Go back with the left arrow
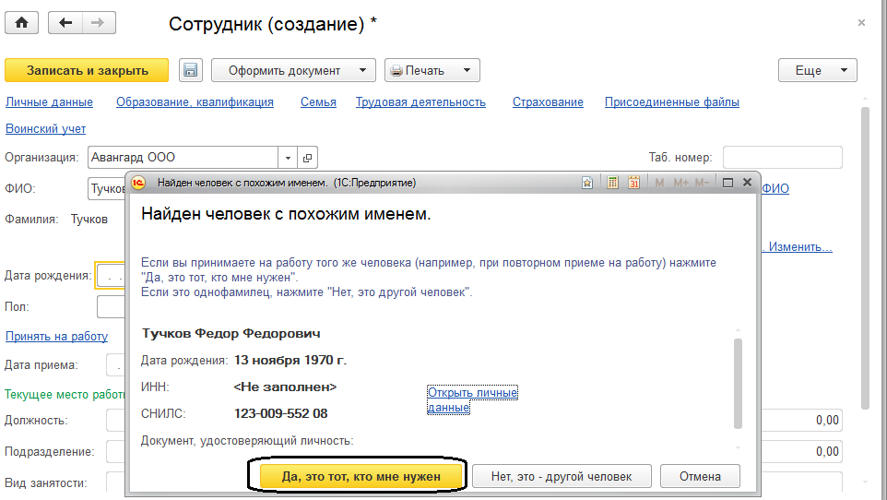The height and width of the screenshot is (500, 887). [65, 23]
